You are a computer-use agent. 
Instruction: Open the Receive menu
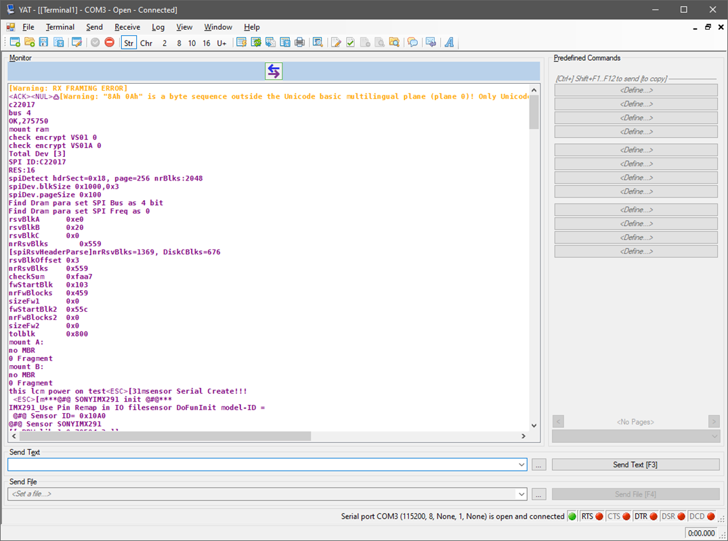click(x=128, y=27)
